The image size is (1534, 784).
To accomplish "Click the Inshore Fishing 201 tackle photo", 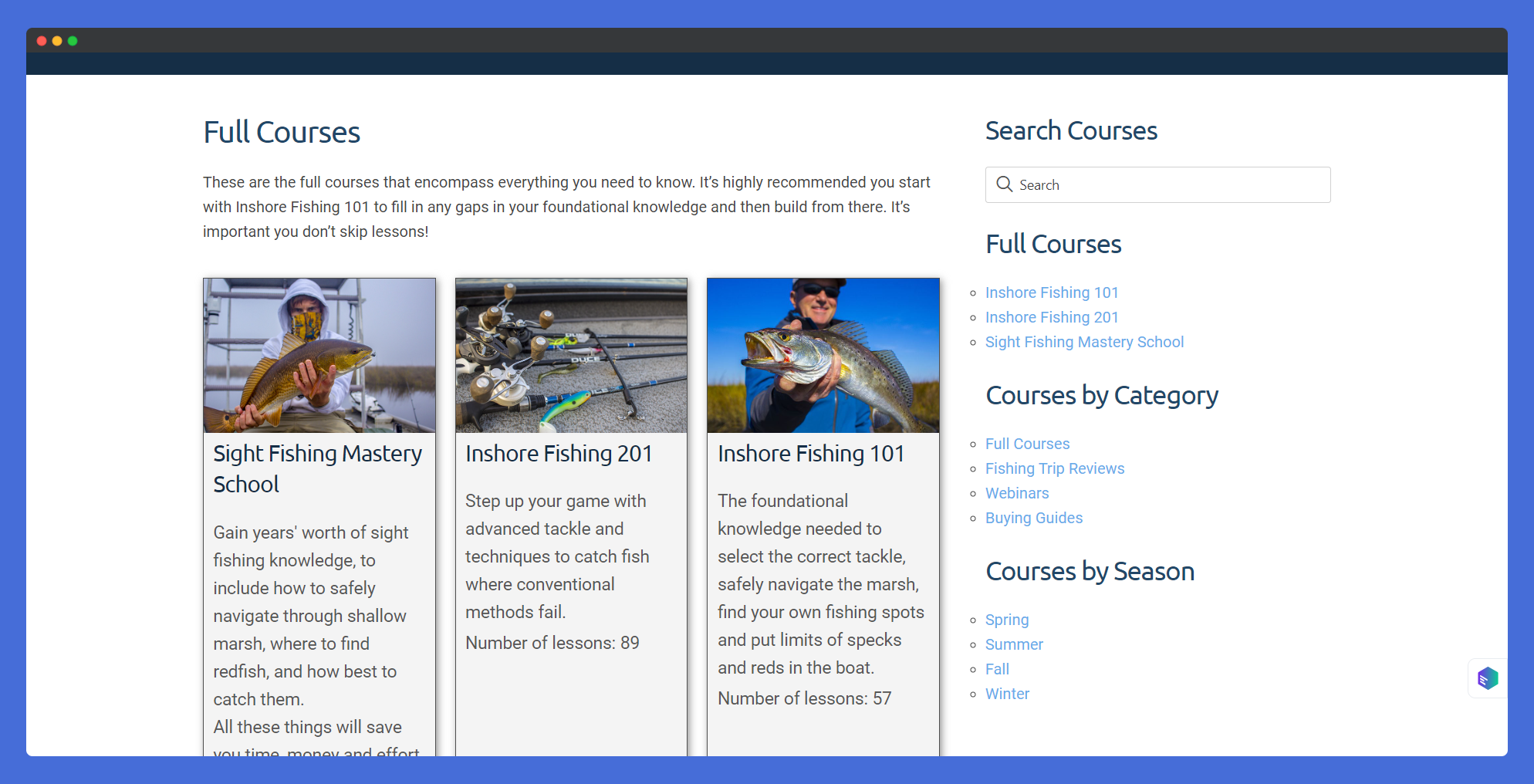I will (x=571, y=355).
